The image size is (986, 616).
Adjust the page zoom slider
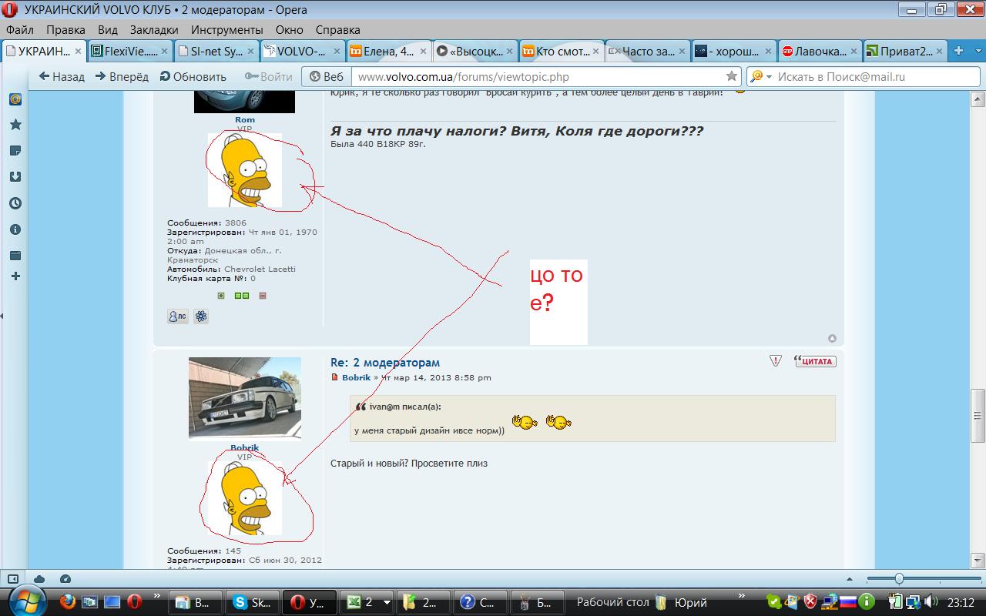click(898, 579)
